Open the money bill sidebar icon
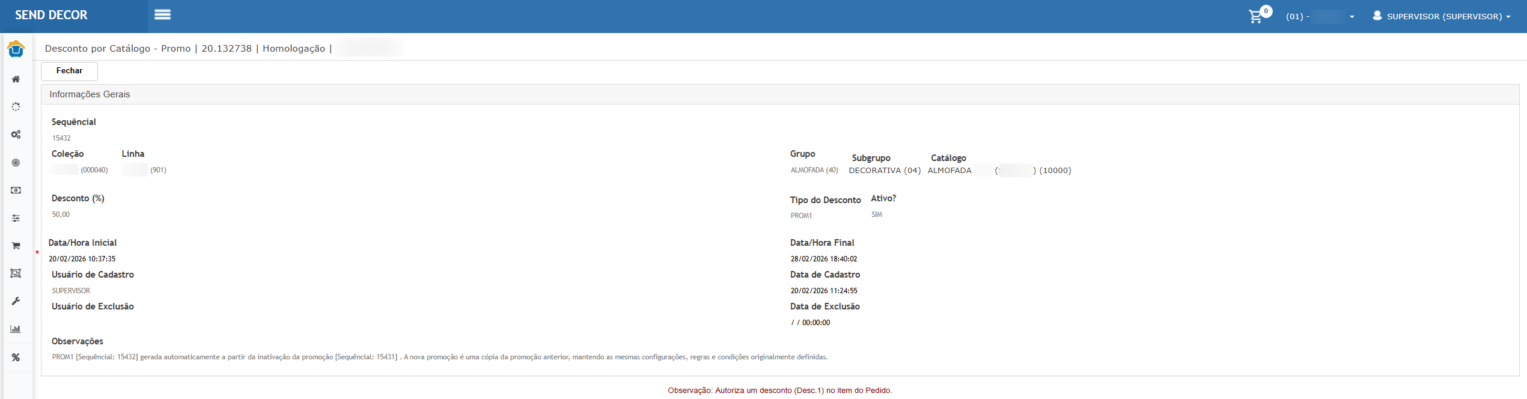Screen dimensions: 1527x399 click(x=16, y=190)
